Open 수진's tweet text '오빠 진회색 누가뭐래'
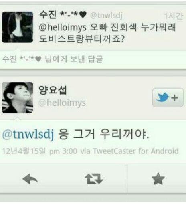This screenshot has height=204, width=186. 133,27
